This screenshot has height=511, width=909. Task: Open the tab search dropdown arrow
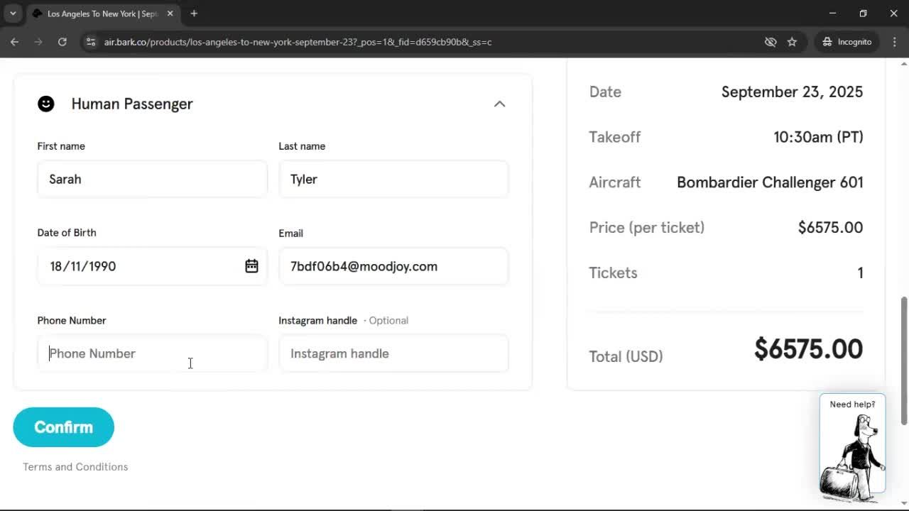pos(13,13)
